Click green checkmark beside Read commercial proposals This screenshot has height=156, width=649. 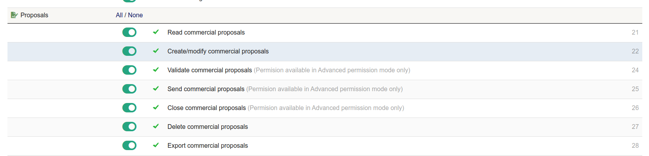(x=156, y=32)
